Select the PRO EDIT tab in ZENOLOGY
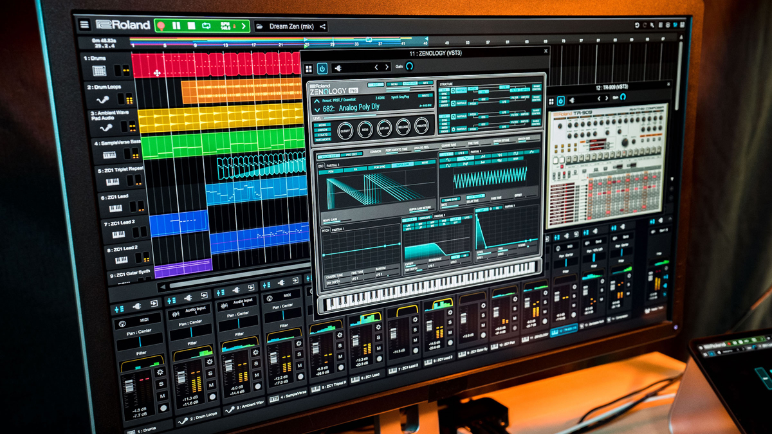Screen dimensions: 772x434 352,154
